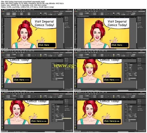Image resolution: width=147 pixels, height=133 pixels.
Task: Click start arrowhead Scale field in the 00:01:30 frame
Action: pyautogui.click(x=130, y=117)
